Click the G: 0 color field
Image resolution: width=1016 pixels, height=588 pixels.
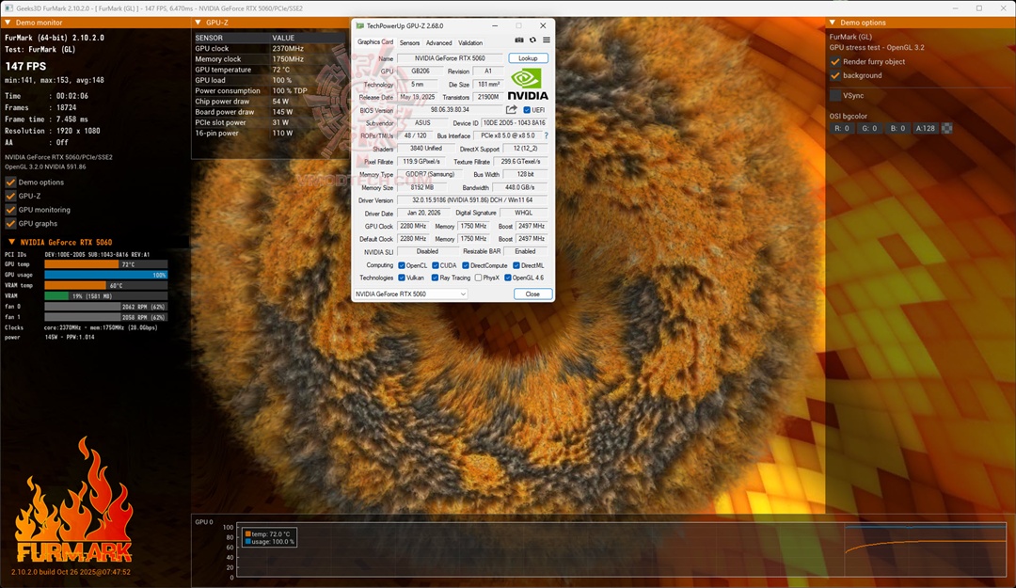[869, 128]
